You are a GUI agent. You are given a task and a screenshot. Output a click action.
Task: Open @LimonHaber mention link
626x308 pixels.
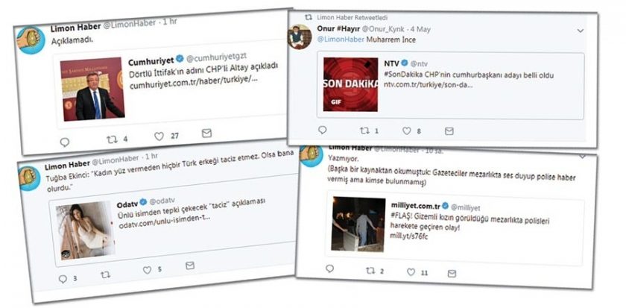(341, 40)
